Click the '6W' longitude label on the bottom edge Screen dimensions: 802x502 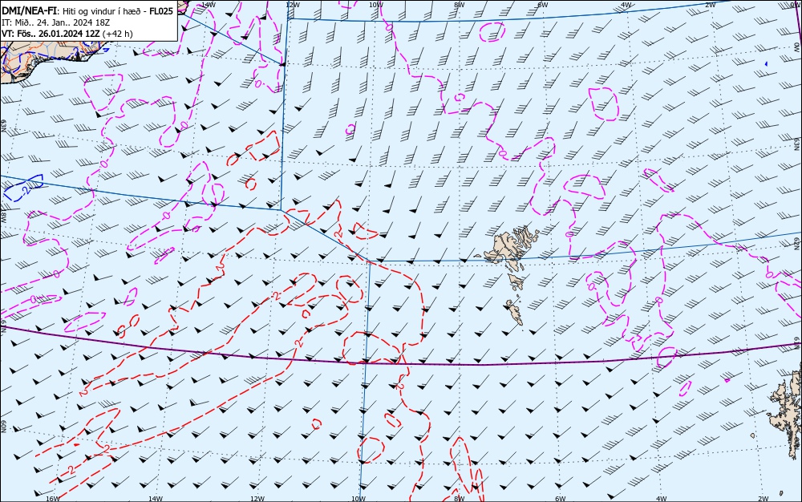[560, 499]
